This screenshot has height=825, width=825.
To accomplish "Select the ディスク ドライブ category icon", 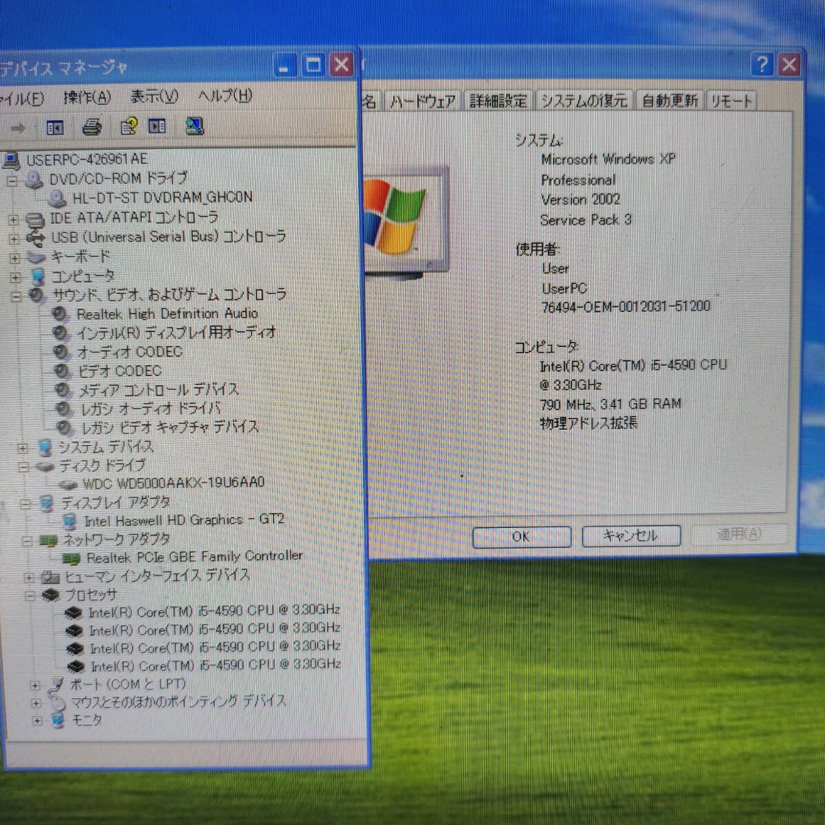I will pos(45,466).
